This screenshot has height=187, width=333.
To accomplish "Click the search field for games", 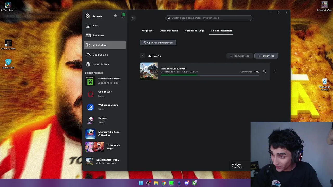I will 209,18.
